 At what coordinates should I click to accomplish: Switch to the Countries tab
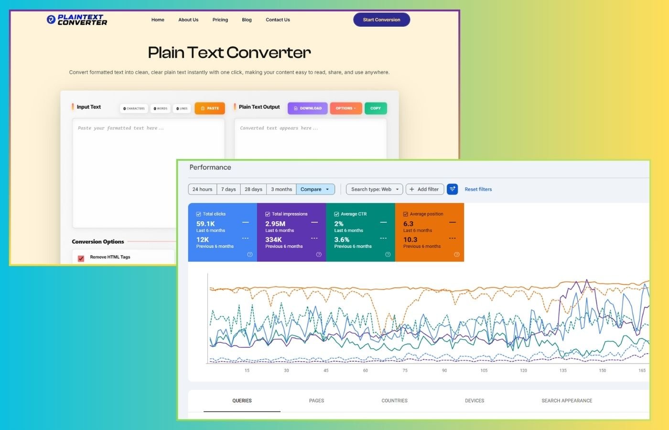[x=395, y=401]
